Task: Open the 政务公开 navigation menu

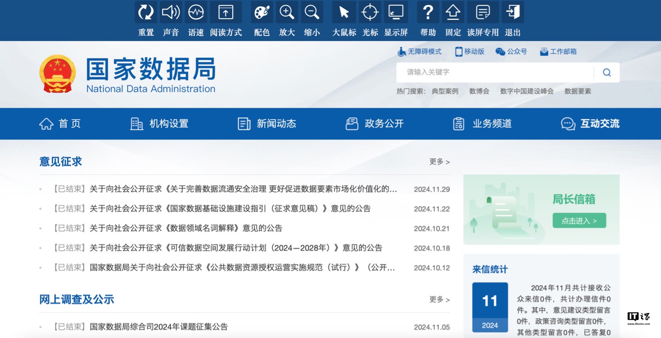Action: tap(375, 124)
